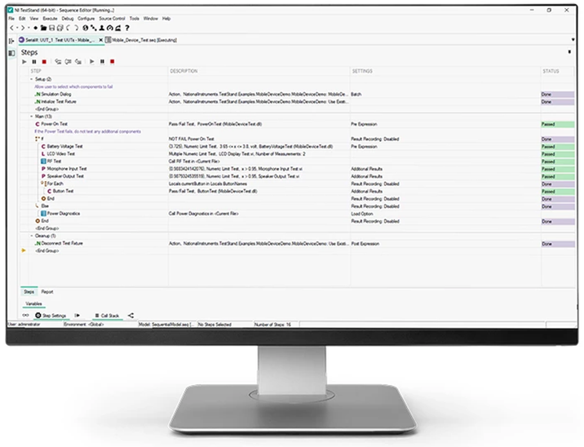Select the For Each loop step

click(x=55, y=184)
